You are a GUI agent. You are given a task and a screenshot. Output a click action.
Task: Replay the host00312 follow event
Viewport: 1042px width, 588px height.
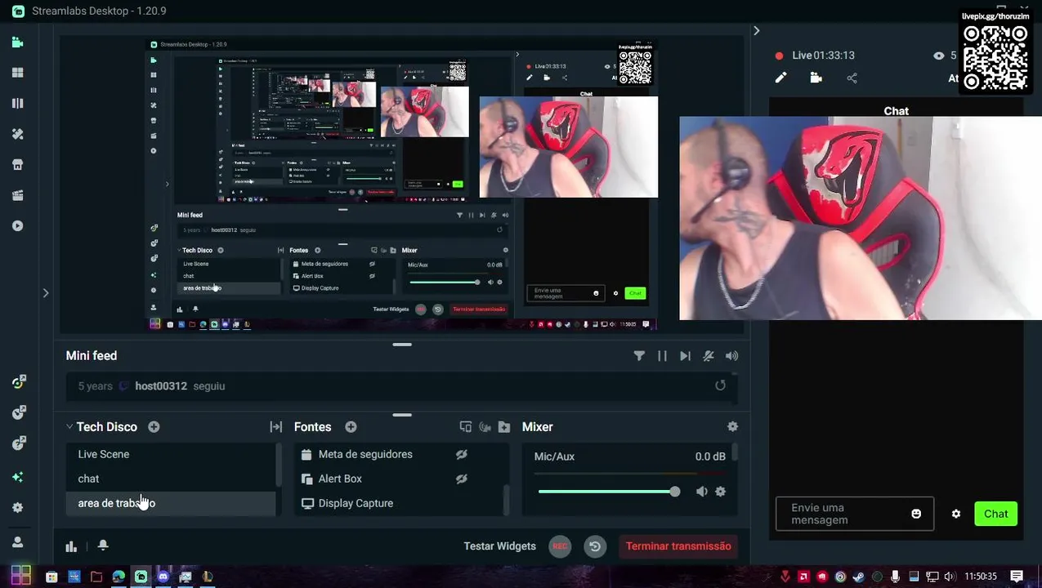pos(720,385)
